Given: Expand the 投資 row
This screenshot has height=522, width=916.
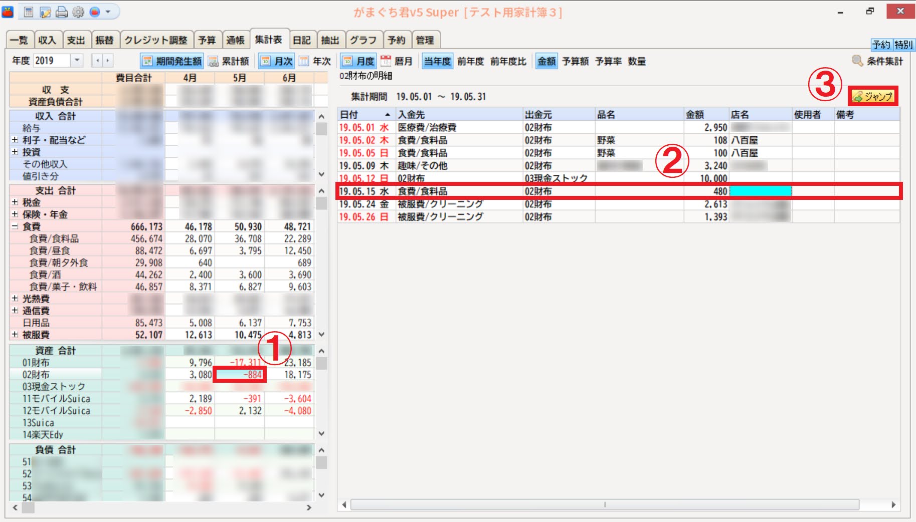Looking at the screenshot, I should [15, 152].
